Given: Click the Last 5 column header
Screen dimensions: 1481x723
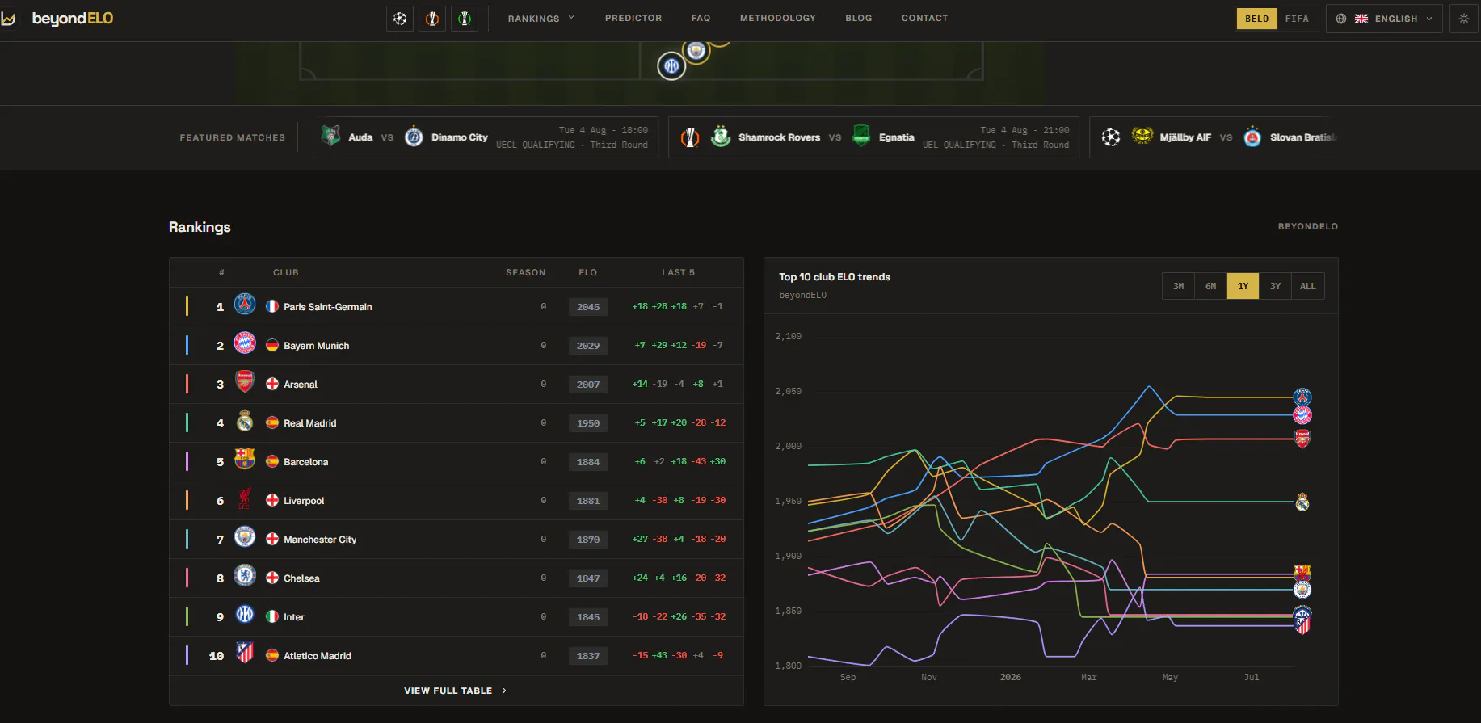Looking at the screenshot, I should point(679,273).
